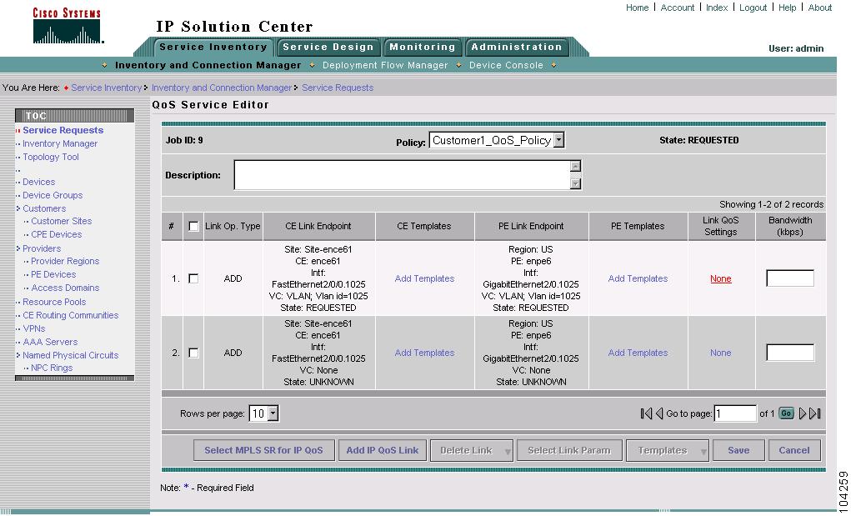Open PE Devices in the TOC
Viewport: 851px width, 516px height.
click(x=53, y=274)
